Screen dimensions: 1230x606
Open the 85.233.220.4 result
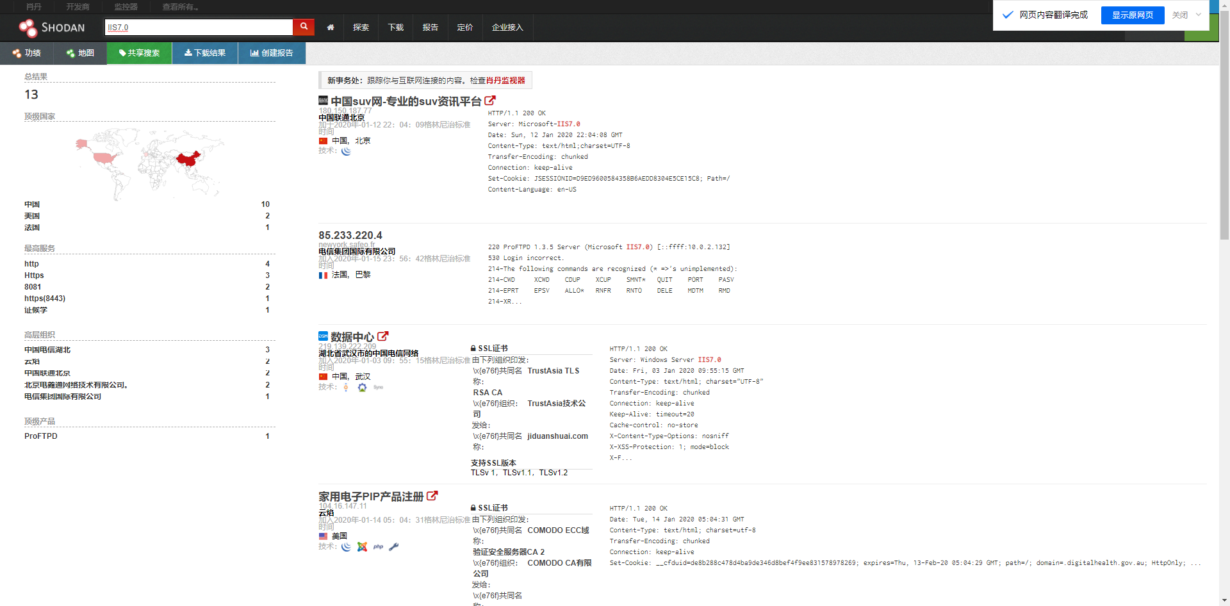(350, 235)
